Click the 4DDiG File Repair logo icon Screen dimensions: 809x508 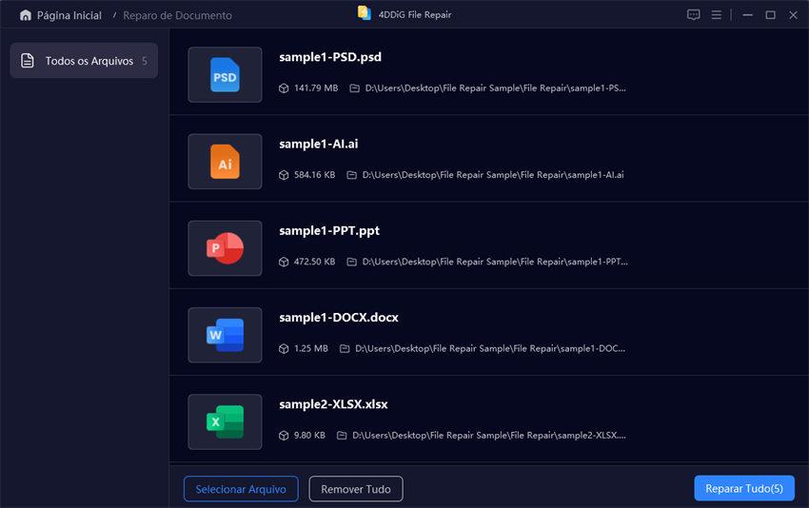[365, 13]
